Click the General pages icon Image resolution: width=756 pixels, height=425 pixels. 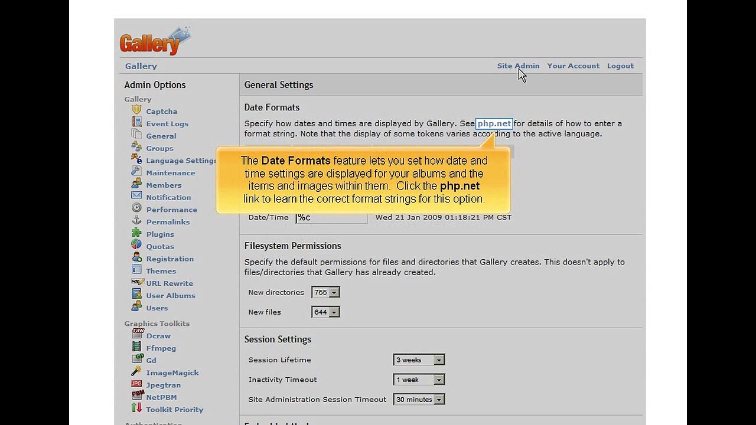click(136, 135)
